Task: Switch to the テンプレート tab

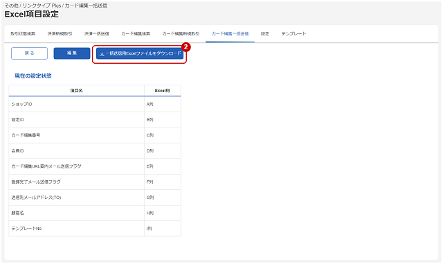Action: click(293, 34)
